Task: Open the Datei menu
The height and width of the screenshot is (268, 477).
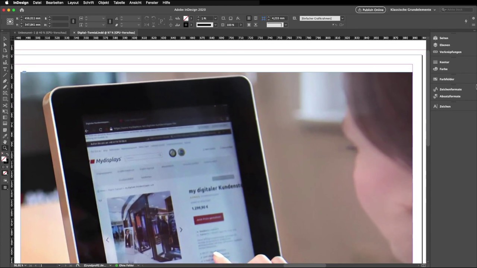Action: pyautogui.click(x=37, y=3)
